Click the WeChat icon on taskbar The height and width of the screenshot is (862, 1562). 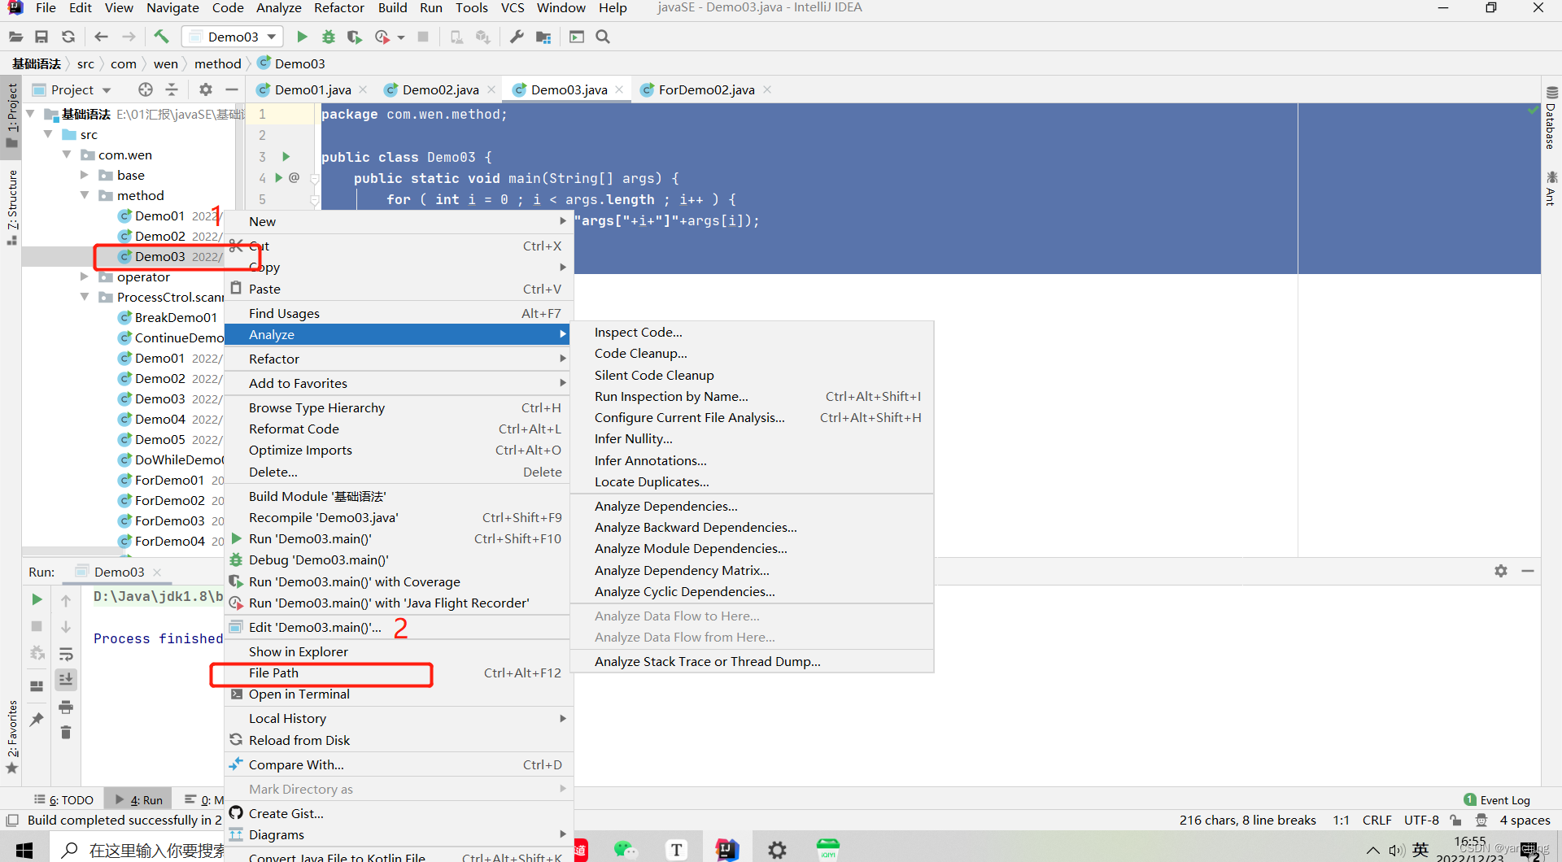[625, 850]
